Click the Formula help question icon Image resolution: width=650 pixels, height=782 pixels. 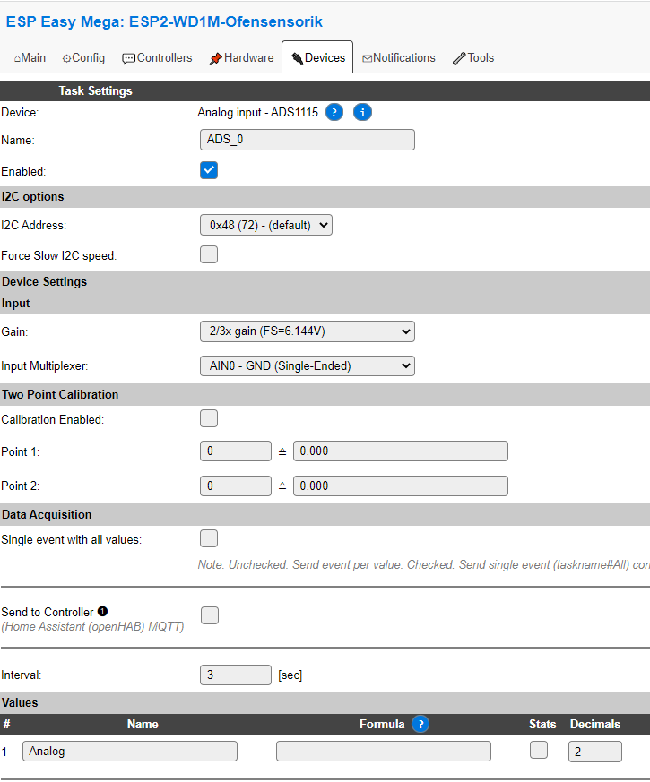click(x=420, y=724)
